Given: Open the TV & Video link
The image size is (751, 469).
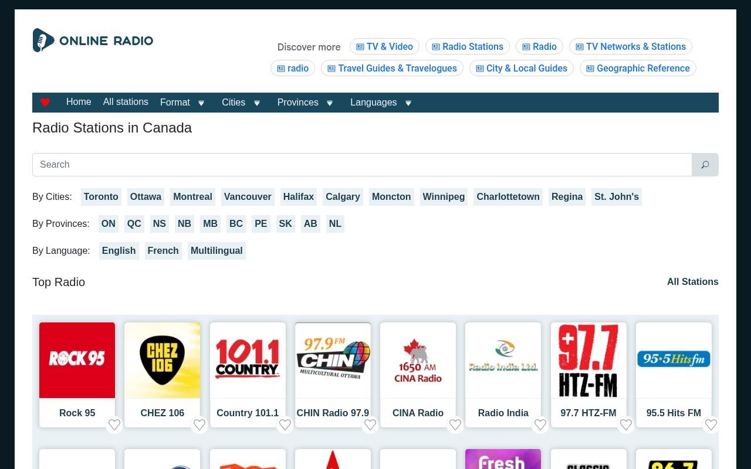Looking at the screenshot, I should tap(384, 47).
